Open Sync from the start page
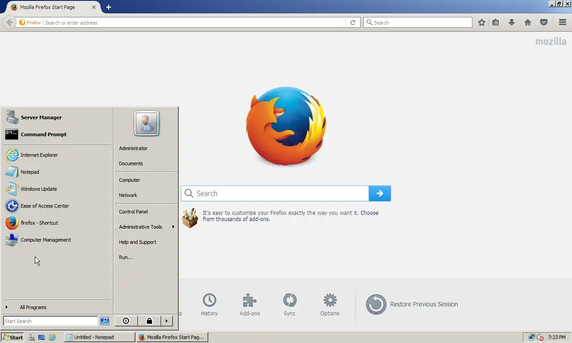The height and width of the screenshot is (343, 572). (290, 305)
